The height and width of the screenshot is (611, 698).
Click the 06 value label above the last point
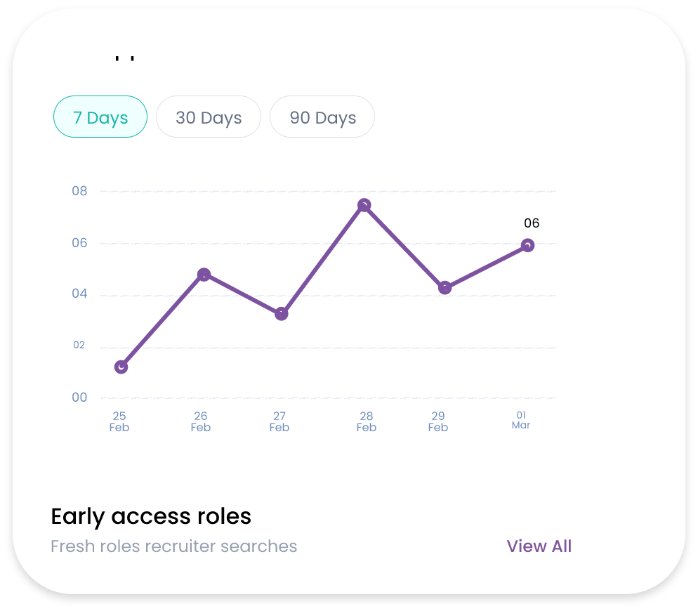532,223
